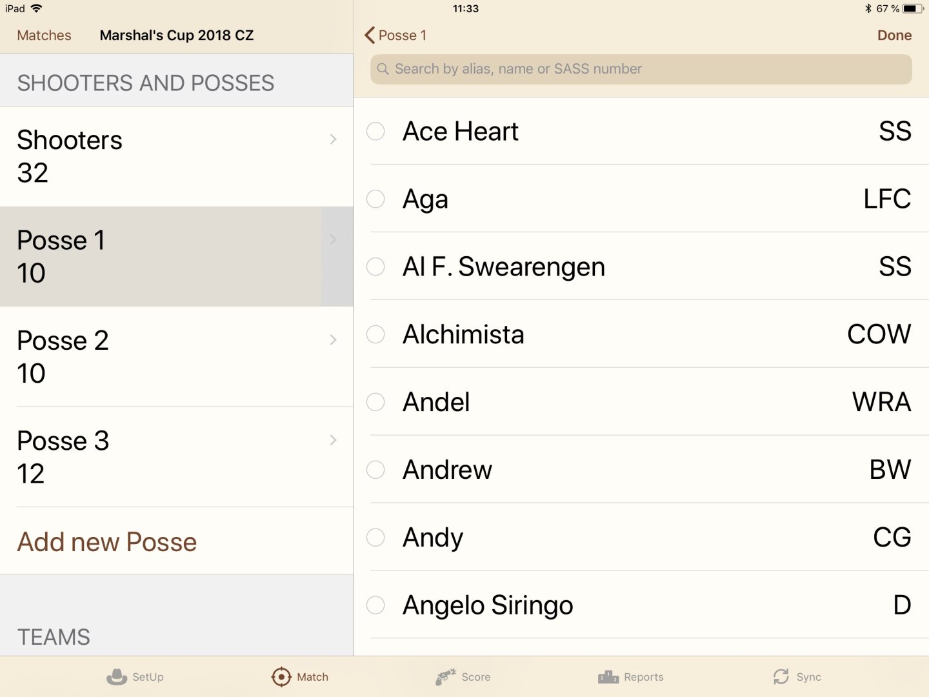The width and height of the screenshot is (929, 697).
Task: Open the SetUp tab hat icon
Action: click(x=117, y=676)
